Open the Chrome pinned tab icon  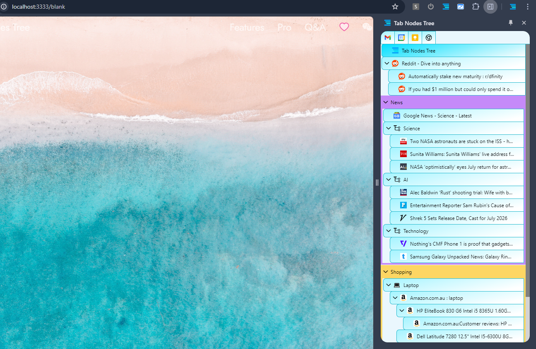(429, 38)
